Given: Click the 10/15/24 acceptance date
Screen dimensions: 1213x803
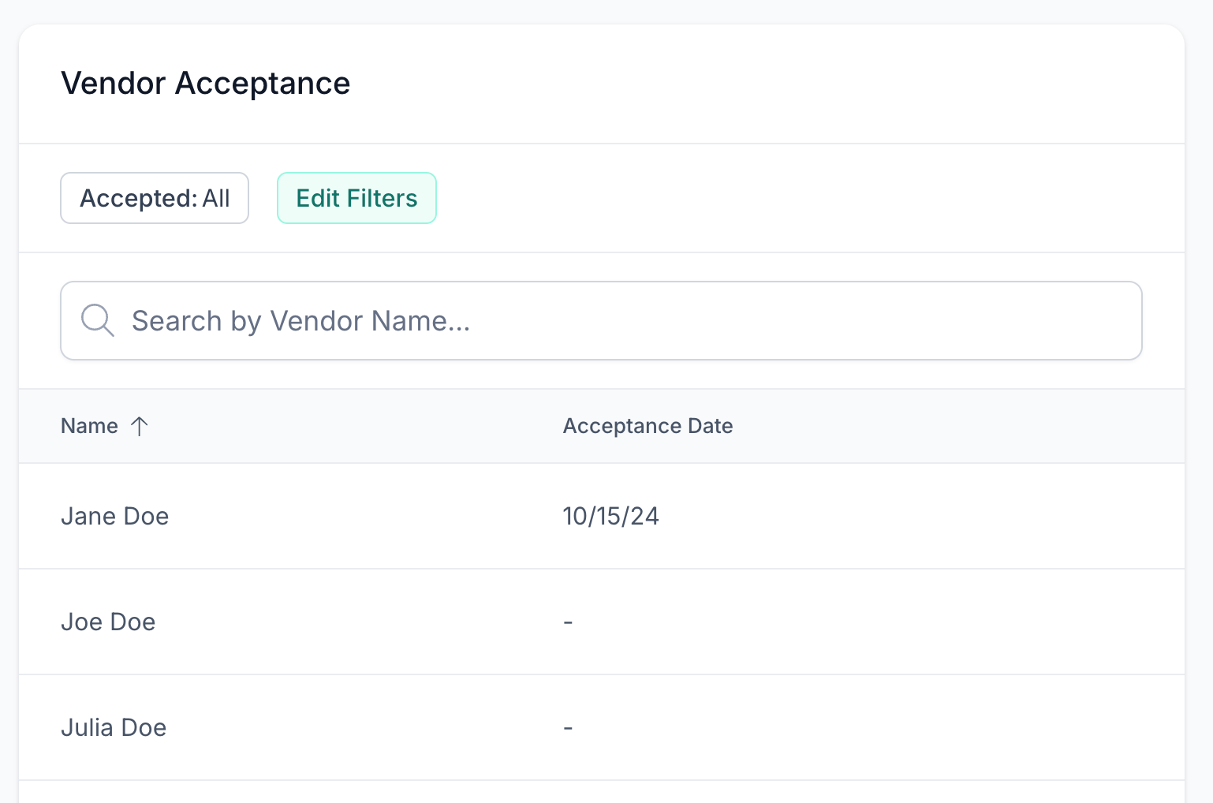Looking at the screenshot, I should (x=610, y=517).
